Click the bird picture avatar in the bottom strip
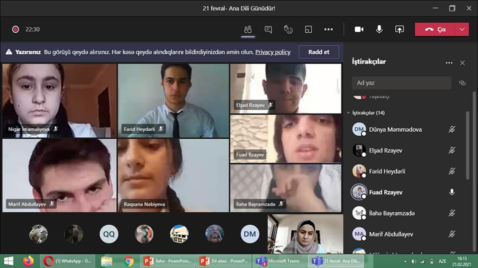This screenshot has width=478, height=268. 38,234
